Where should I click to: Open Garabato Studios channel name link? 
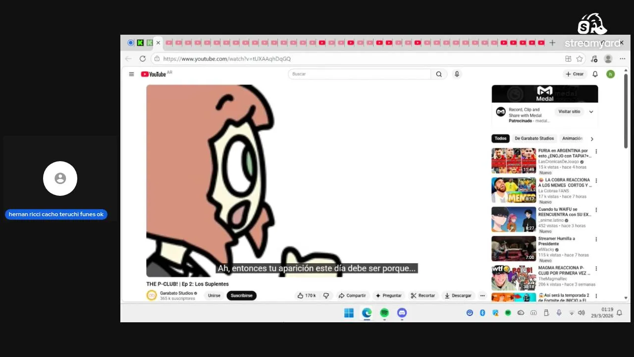coord(176,293)
